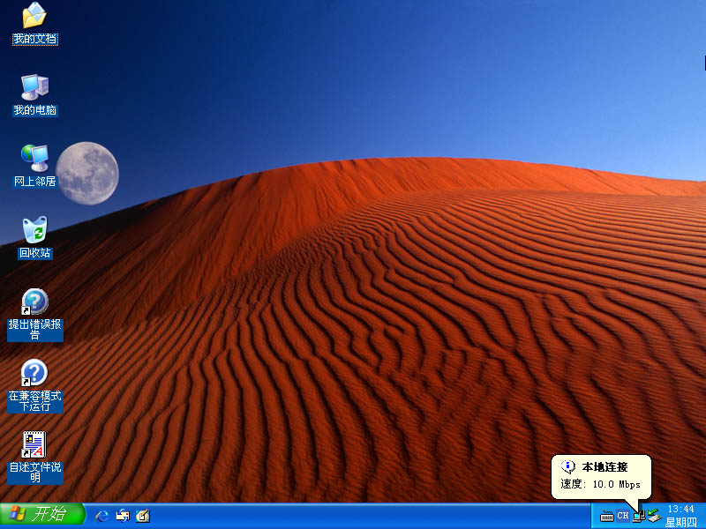
Task: Click the 星期四 weekday text in tray
Action: tap(680, 522)
